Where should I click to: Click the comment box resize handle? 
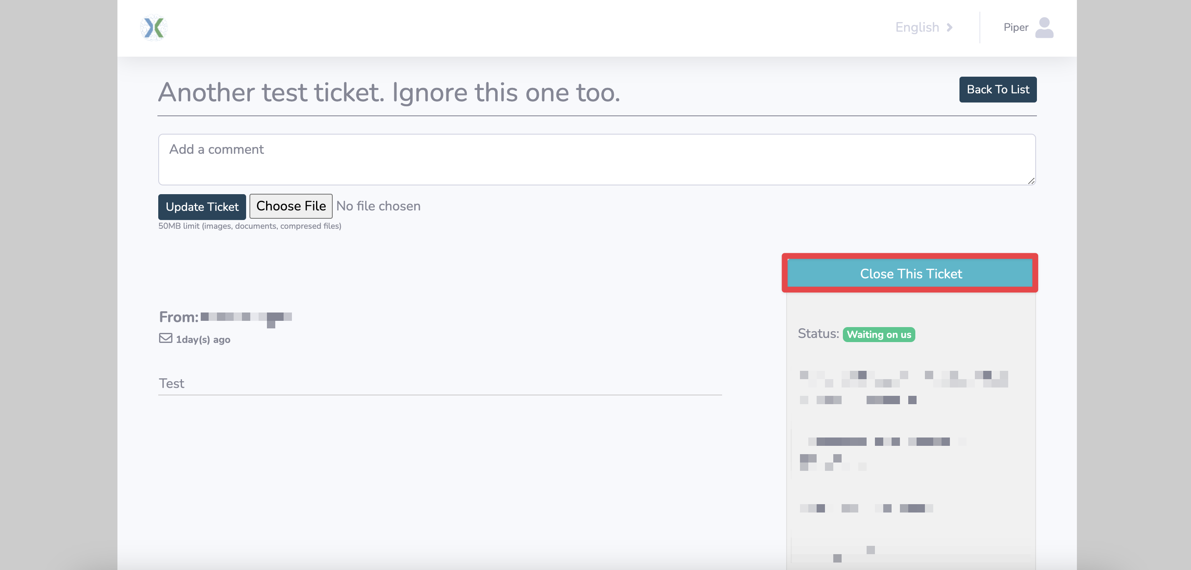(1031, 181)
